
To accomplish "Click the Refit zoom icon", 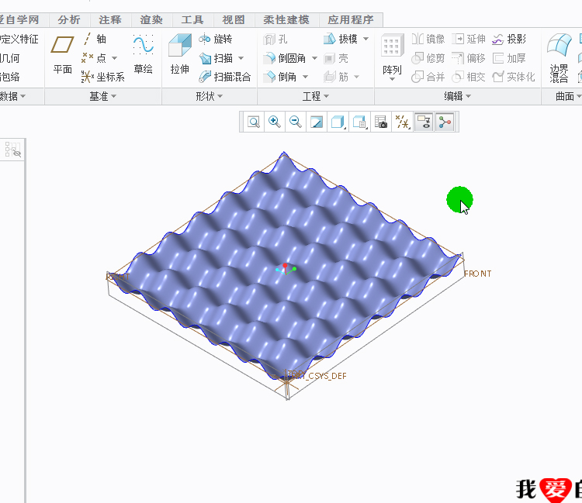I will point(254,122).
